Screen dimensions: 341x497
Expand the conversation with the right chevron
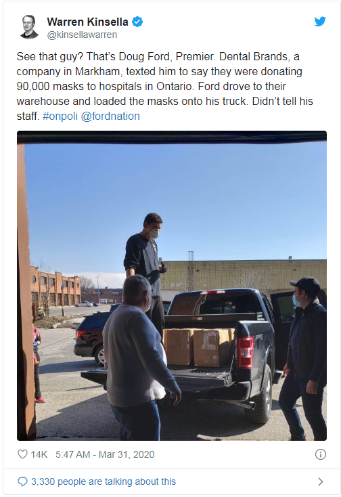[x=321, y=481]
